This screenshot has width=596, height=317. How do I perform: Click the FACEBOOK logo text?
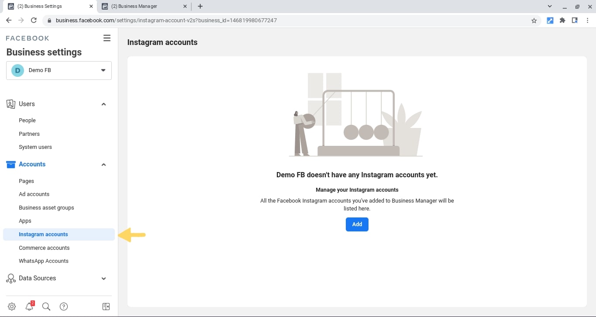point(28,38)
